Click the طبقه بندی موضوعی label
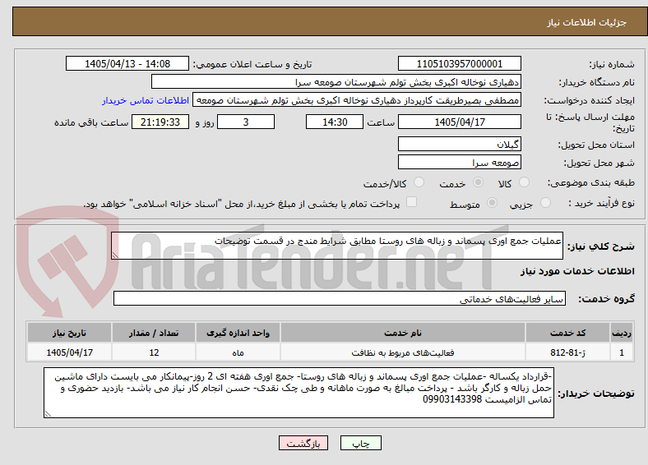The width and height of the screenshot is (648, 465). point(591,182)
